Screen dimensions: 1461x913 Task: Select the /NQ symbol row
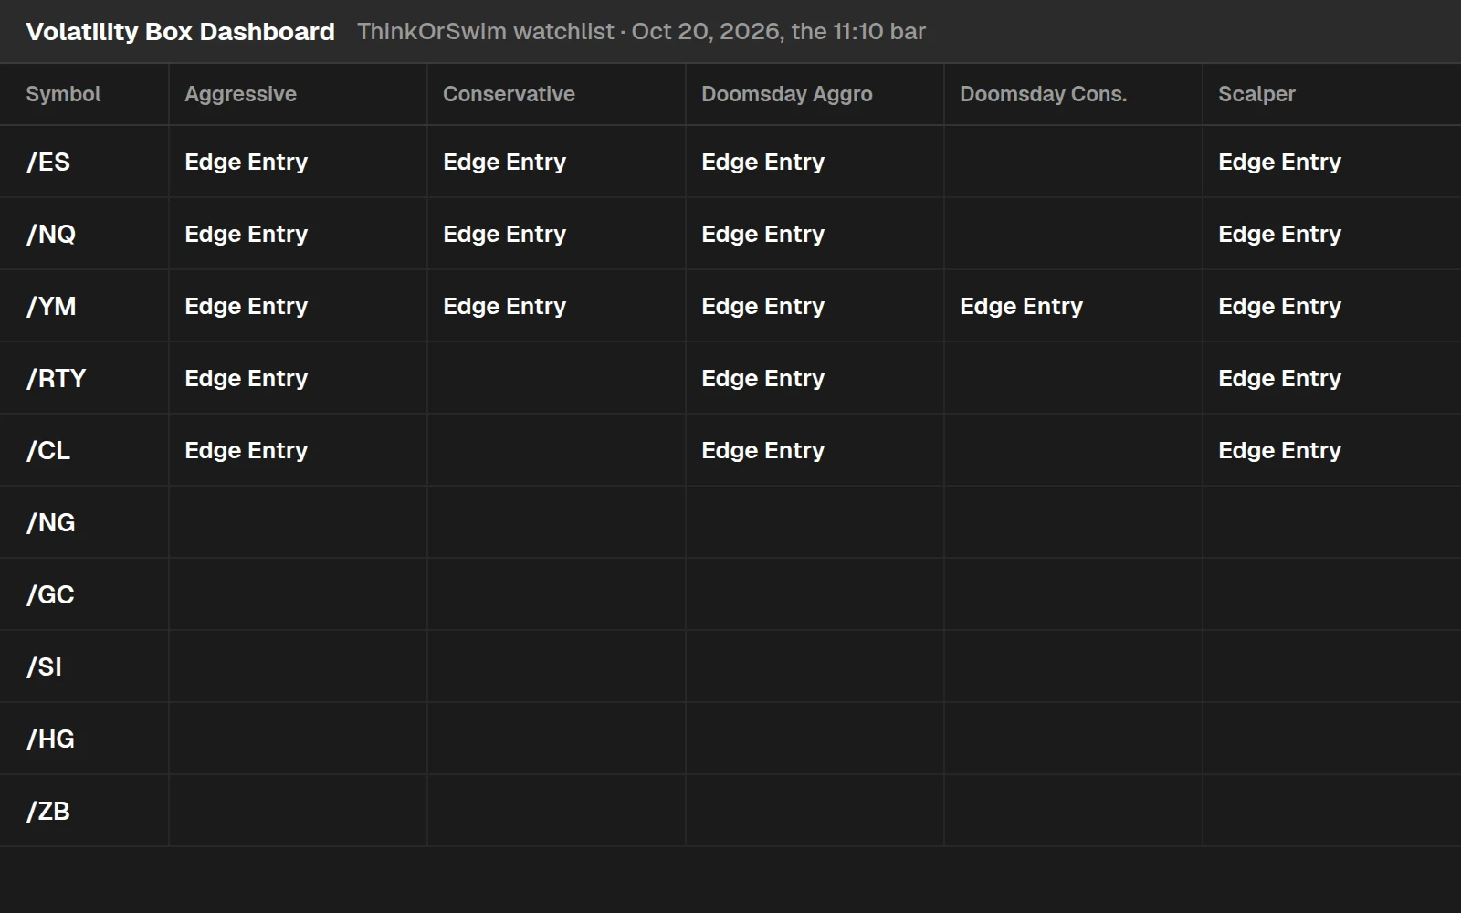[730, 234]
